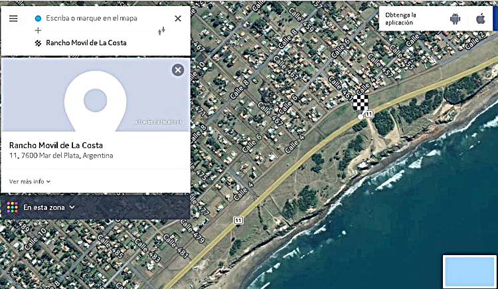The height and width of the screenshot is (289, 498).
Task: Click the a través de facebook link
Action: click(x=158, y=122)
